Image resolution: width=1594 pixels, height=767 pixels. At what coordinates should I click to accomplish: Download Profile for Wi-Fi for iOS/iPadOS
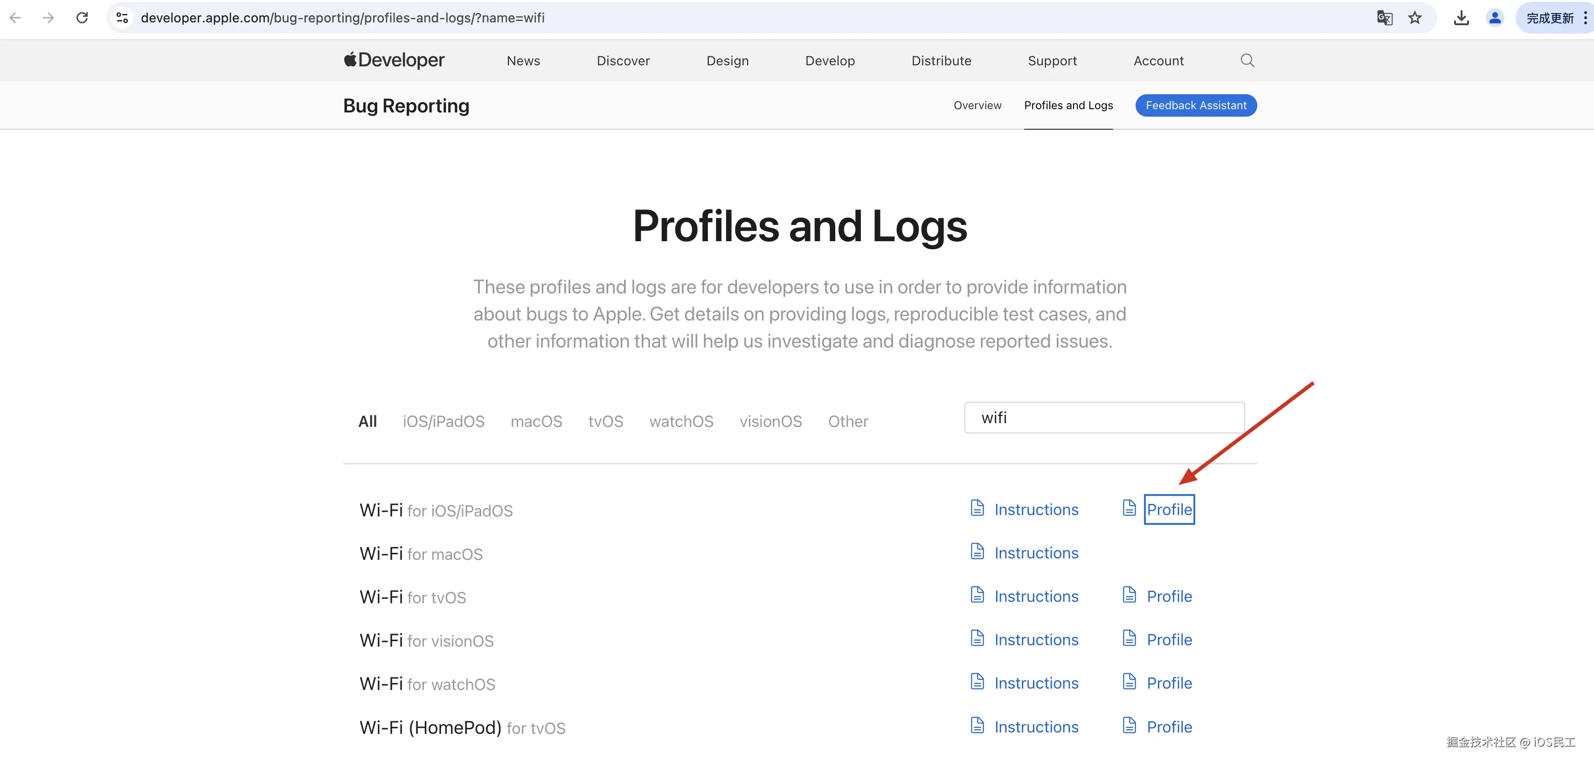click(1169, 509)
